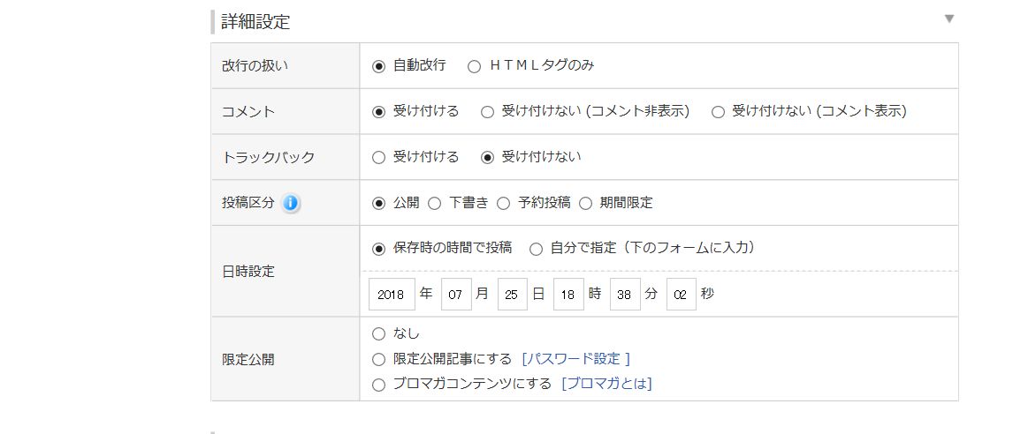Click the blue info icon beside 投稿区分
Screen dimensions: 1013x434
pos(291,203)
